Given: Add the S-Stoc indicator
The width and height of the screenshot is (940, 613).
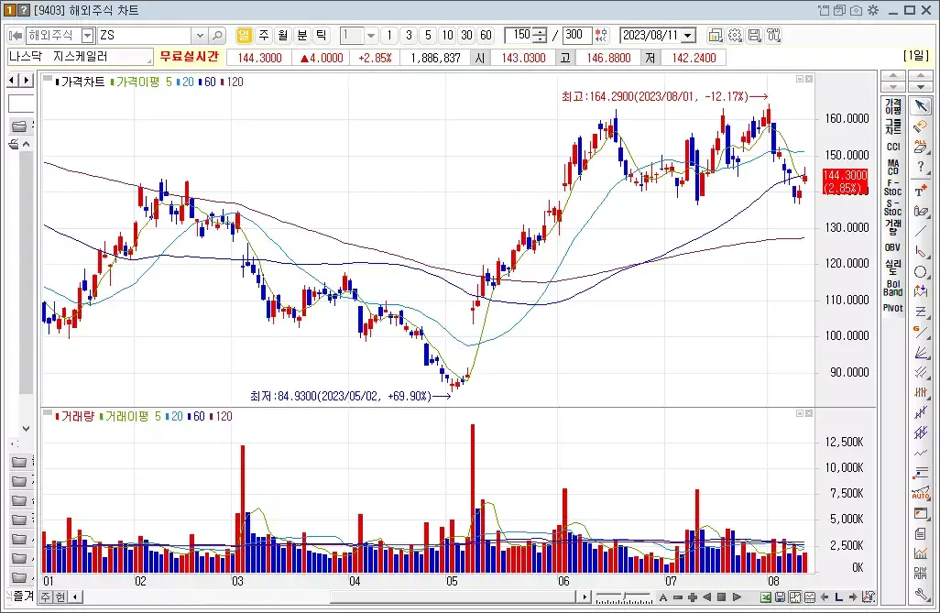Looking at the screenshot, I should coord(892,207).
